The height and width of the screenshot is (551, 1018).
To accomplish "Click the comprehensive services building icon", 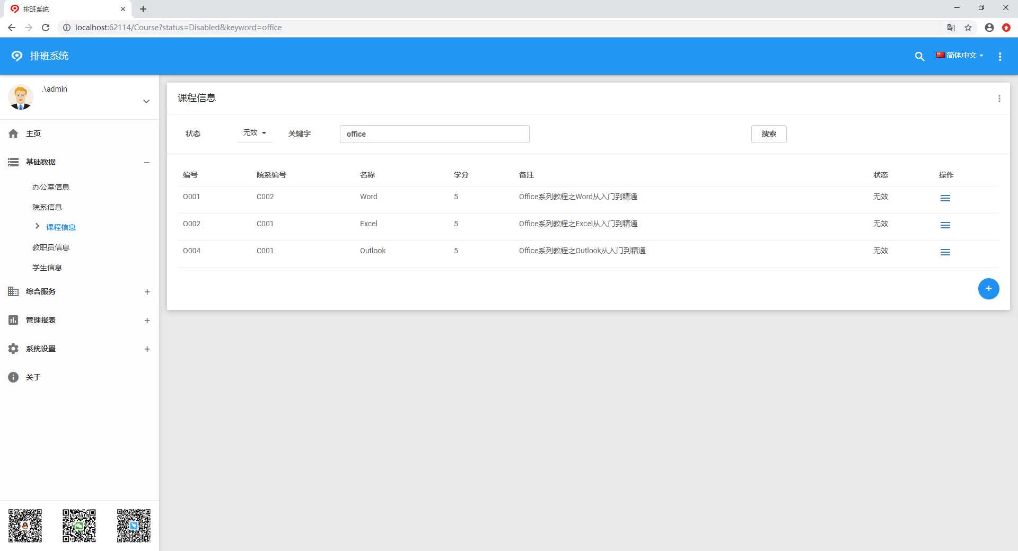I will tap(13, 291).
